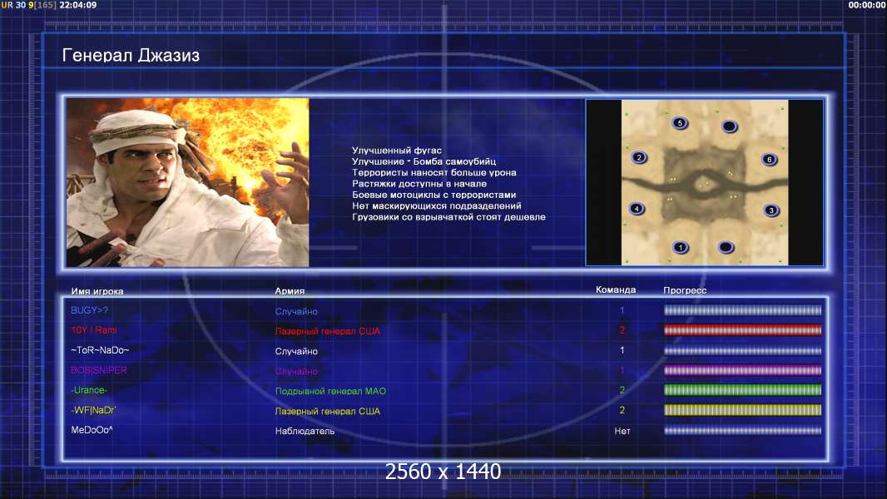The width and height of the screenshot is (887, 499).
Task: Select player name 10Y | Rami
Action: 94,330
